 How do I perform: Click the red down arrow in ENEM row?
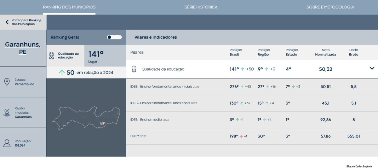tap(241, 136)
